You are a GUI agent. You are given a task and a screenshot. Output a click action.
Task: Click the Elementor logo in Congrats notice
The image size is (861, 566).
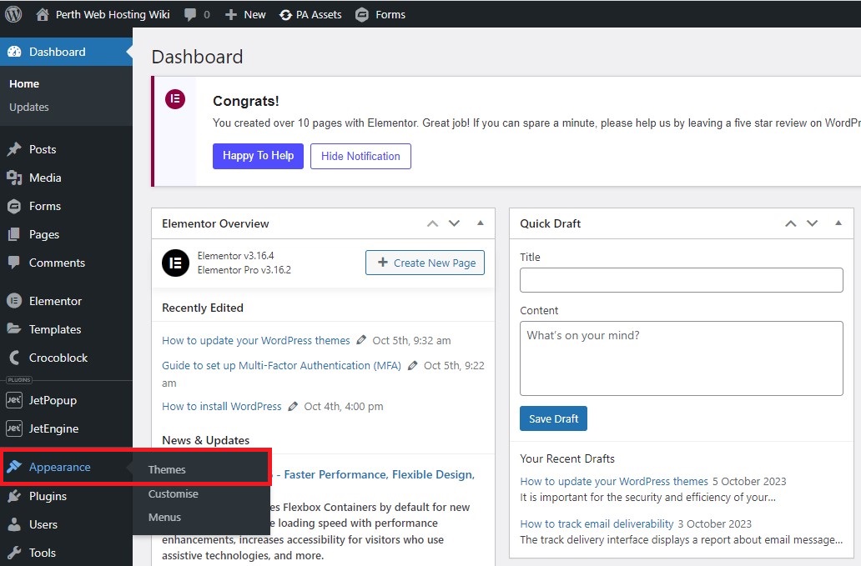point(175,99)
